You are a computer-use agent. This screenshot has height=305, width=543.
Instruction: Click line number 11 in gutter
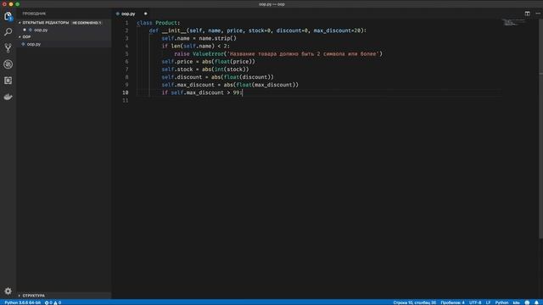126,100
